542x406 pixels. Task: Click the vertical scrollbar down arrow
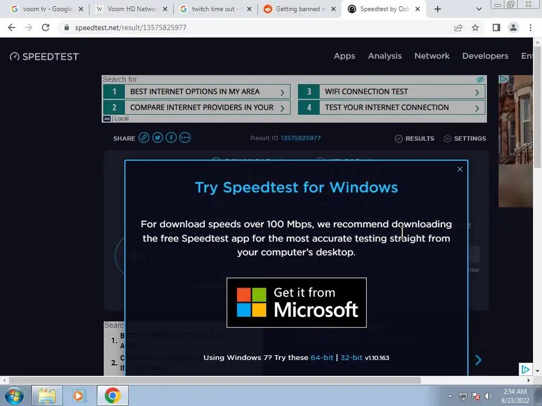click(x=538, y=371)
